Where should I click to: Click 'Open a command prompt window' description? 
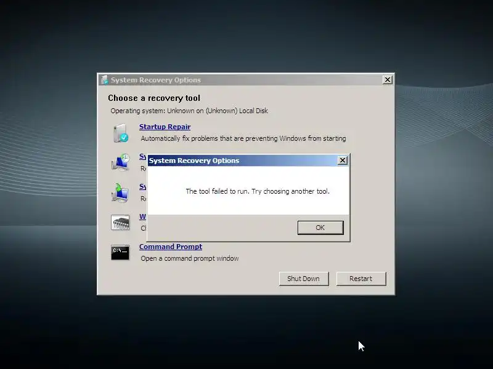[x=190, y=258]
